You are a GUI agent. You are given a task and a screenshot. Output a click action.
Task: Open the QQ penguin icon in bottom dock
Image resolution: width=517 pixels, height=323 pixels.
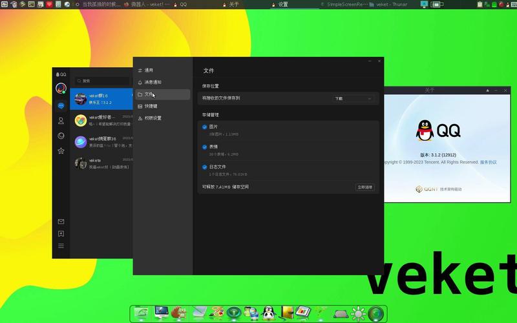coord(269,313)
